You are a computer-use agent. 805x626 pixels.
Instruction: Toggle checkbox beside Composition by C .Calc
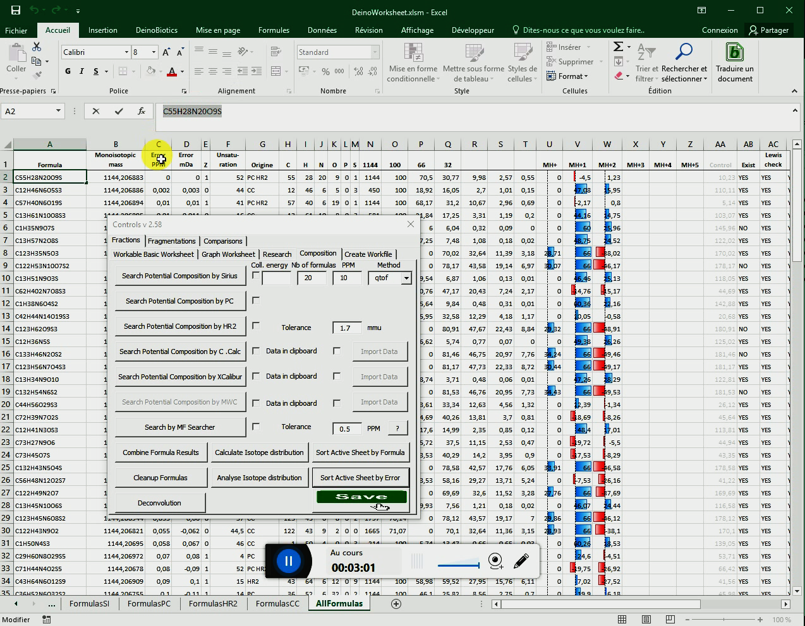(256, 351)
